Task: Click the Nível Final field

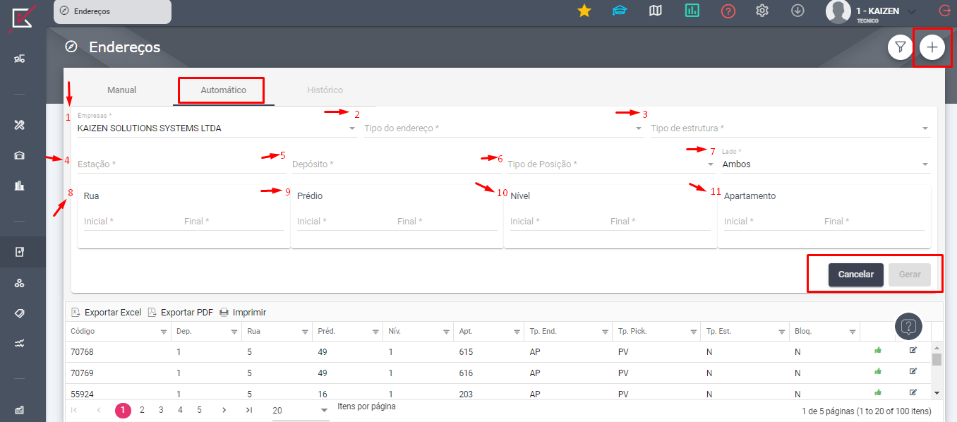Action: pos(660,222)
